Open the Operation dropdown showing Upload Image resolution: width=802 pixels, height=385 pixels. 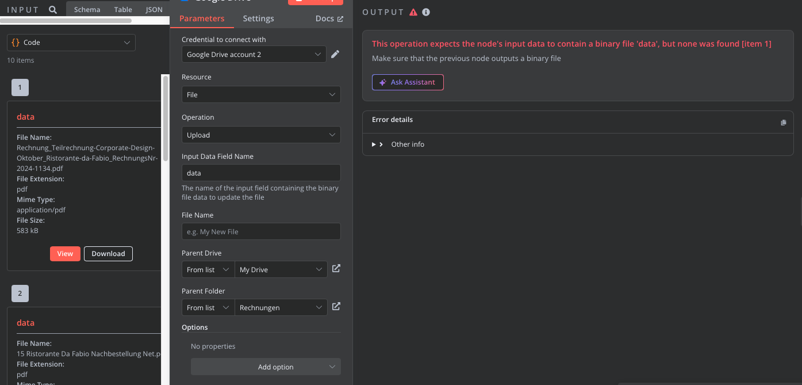[261, 135]
